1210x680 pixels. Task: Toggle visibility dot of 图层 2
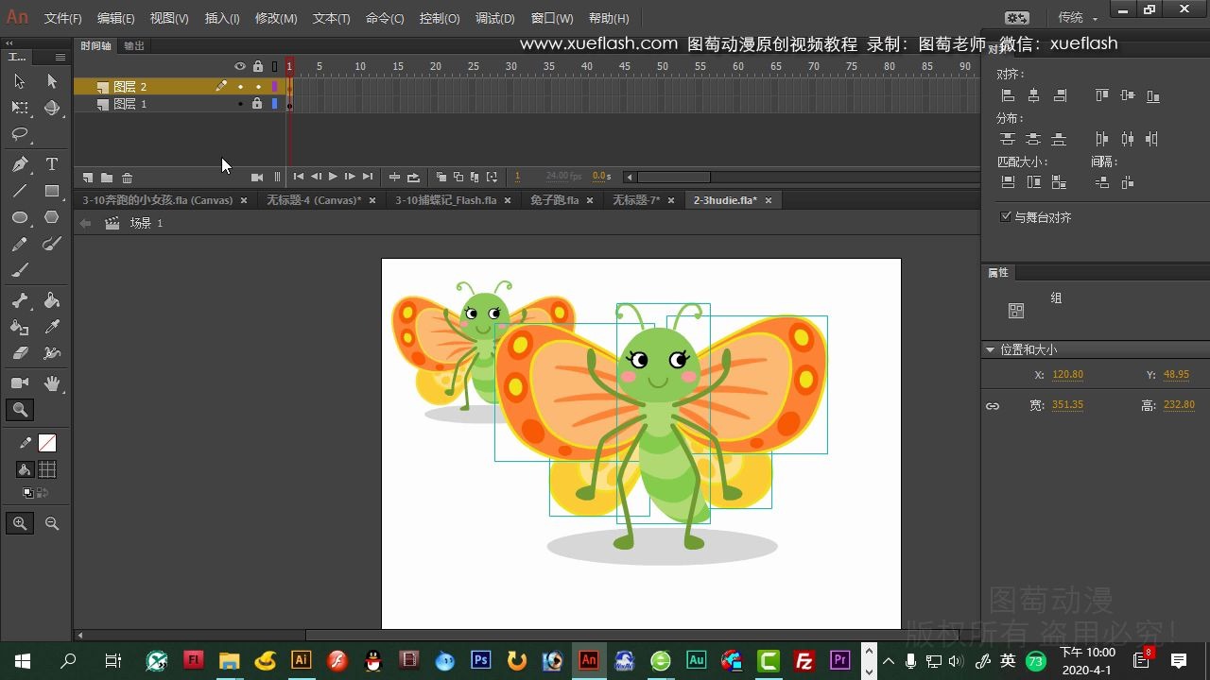240,87
